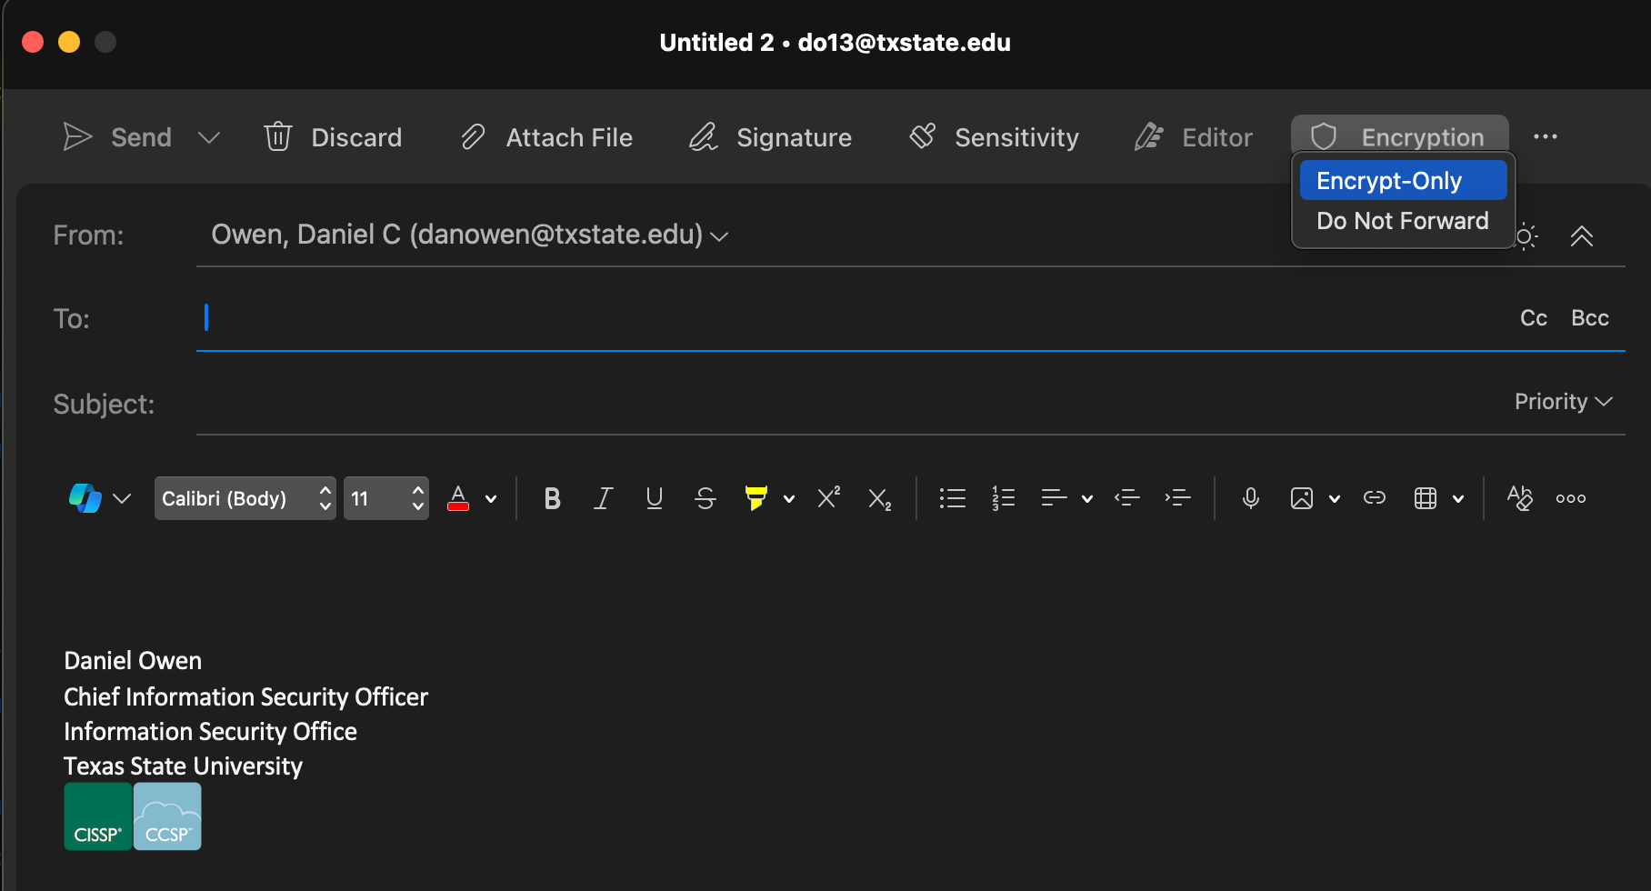
Task: Insert a signature
Action: coord(770,136)
